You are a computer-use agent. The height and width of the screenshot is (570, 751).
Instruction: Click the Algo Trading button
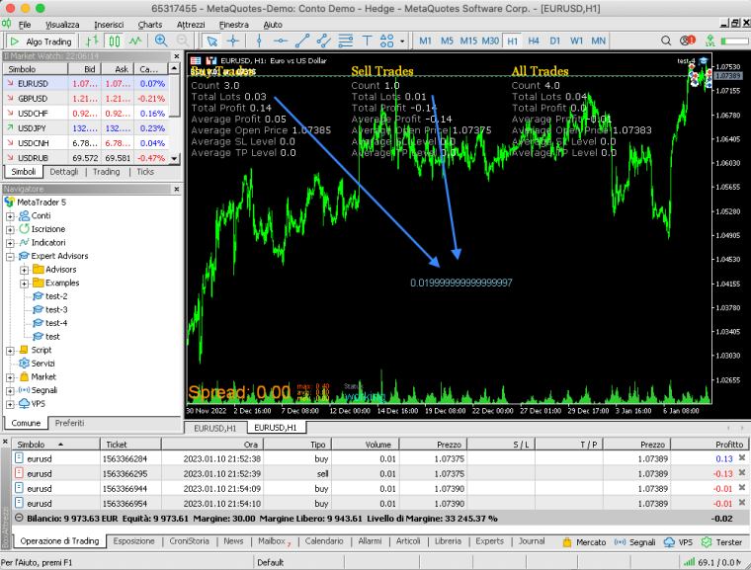41,41
